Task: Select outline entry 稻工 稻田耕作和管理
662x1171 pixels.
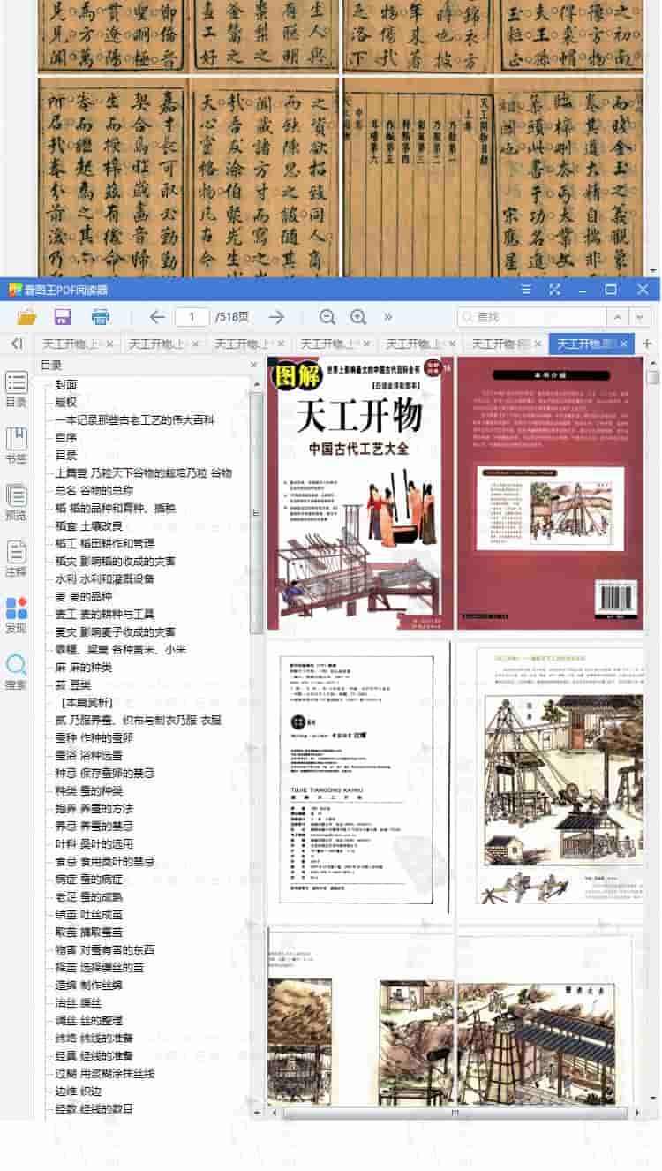Action: tap(105, 543)
